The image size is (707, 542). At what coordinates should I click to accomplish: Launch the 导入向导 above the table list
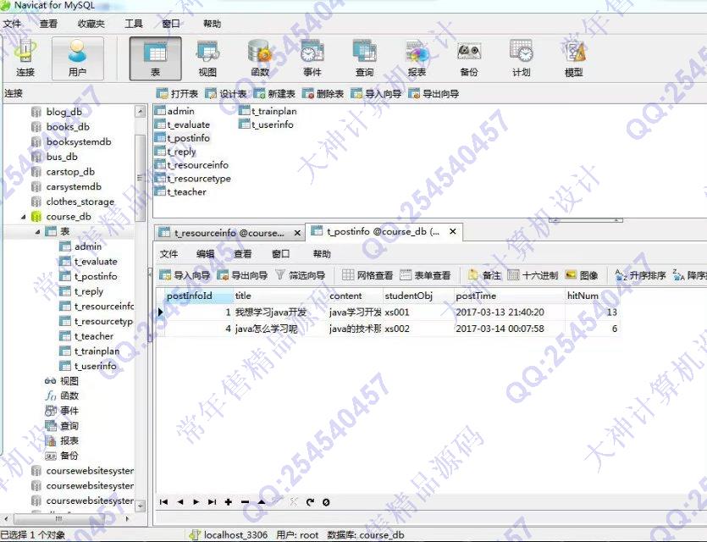(x=377, y=94)
